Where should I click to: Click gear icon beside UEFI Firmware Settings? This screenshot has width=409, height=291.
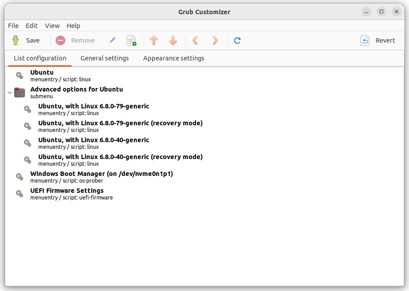click(x=20, y=194)
